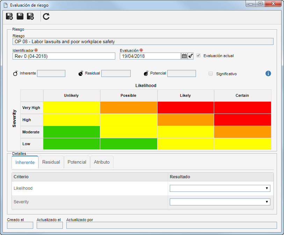Select Moderate / Likely yellow cell
The height and width of the screenshot is (235, 284).
tap(185, 132)
